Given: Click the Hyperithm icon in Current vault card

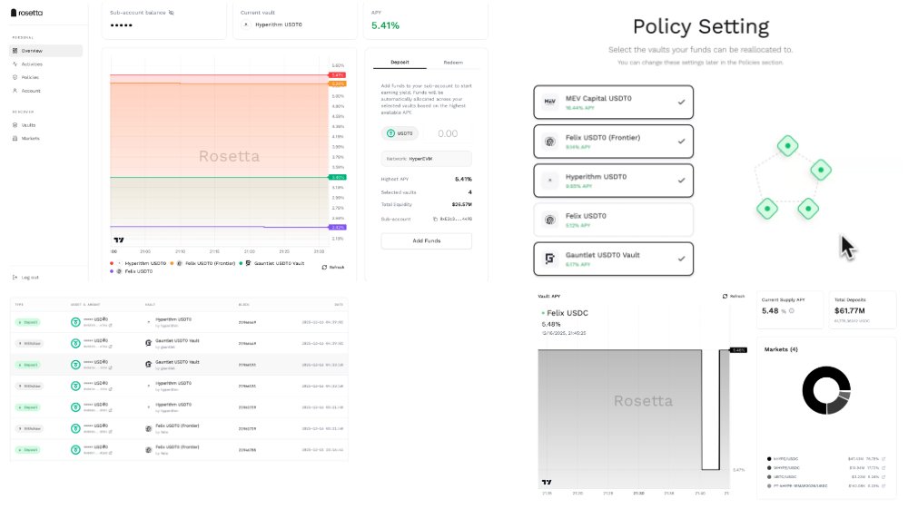Looking at the screenshot, I should point(246,24).
